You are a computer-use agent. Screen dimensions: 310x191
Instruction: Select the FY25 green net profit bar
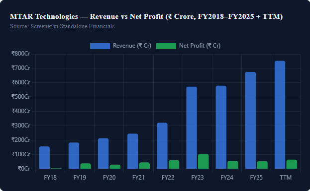point(262,165)
